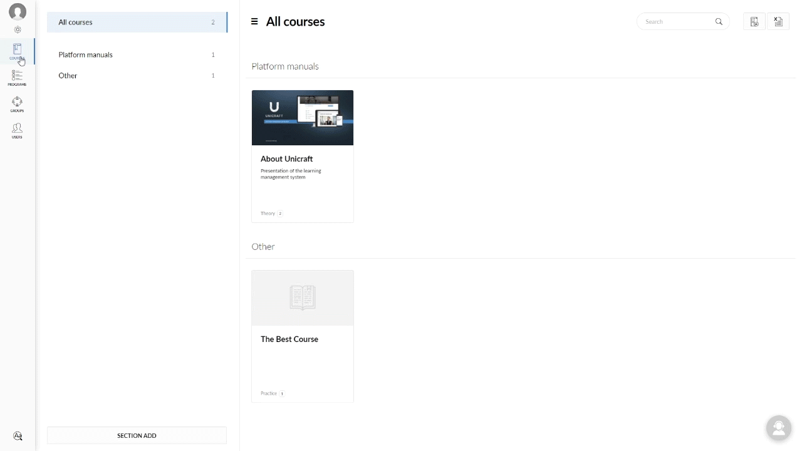Open the Groups sidebar icon
The width and height of the screenshot is (802, 451).
point(17,104)
